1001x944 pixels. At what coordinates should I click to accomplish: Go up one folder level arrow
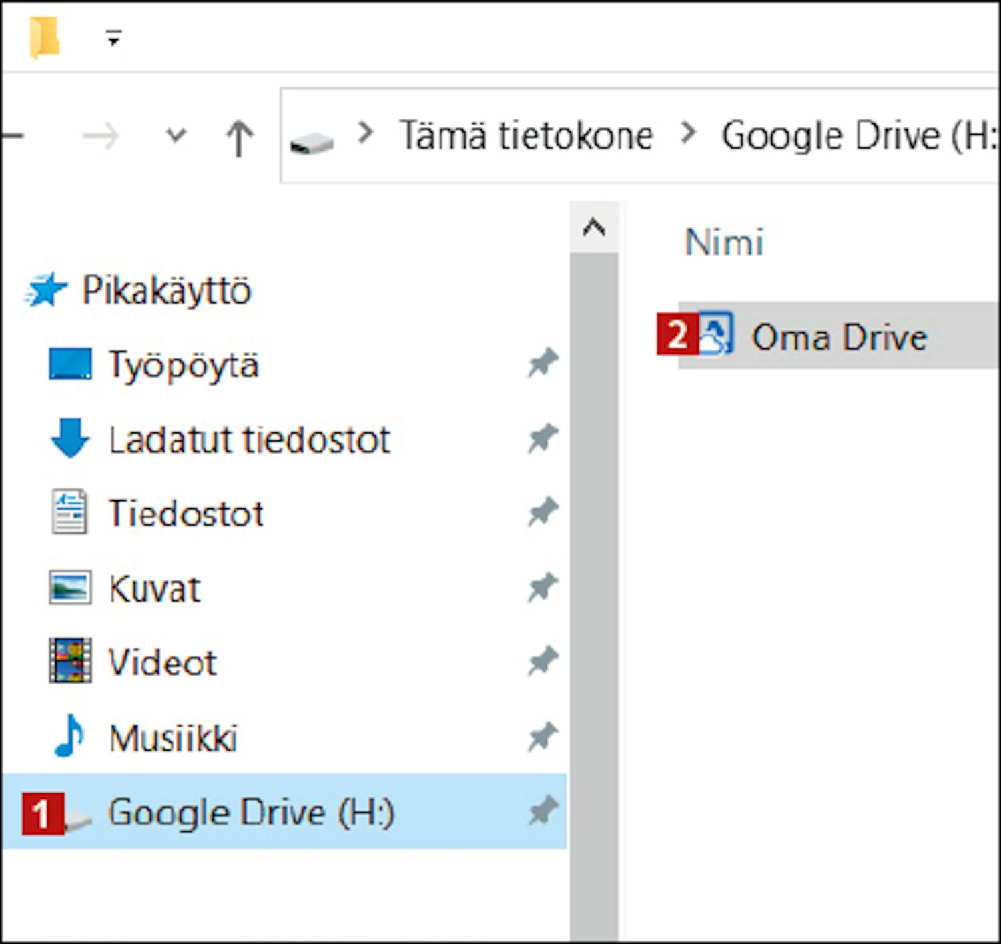(239, 138)
